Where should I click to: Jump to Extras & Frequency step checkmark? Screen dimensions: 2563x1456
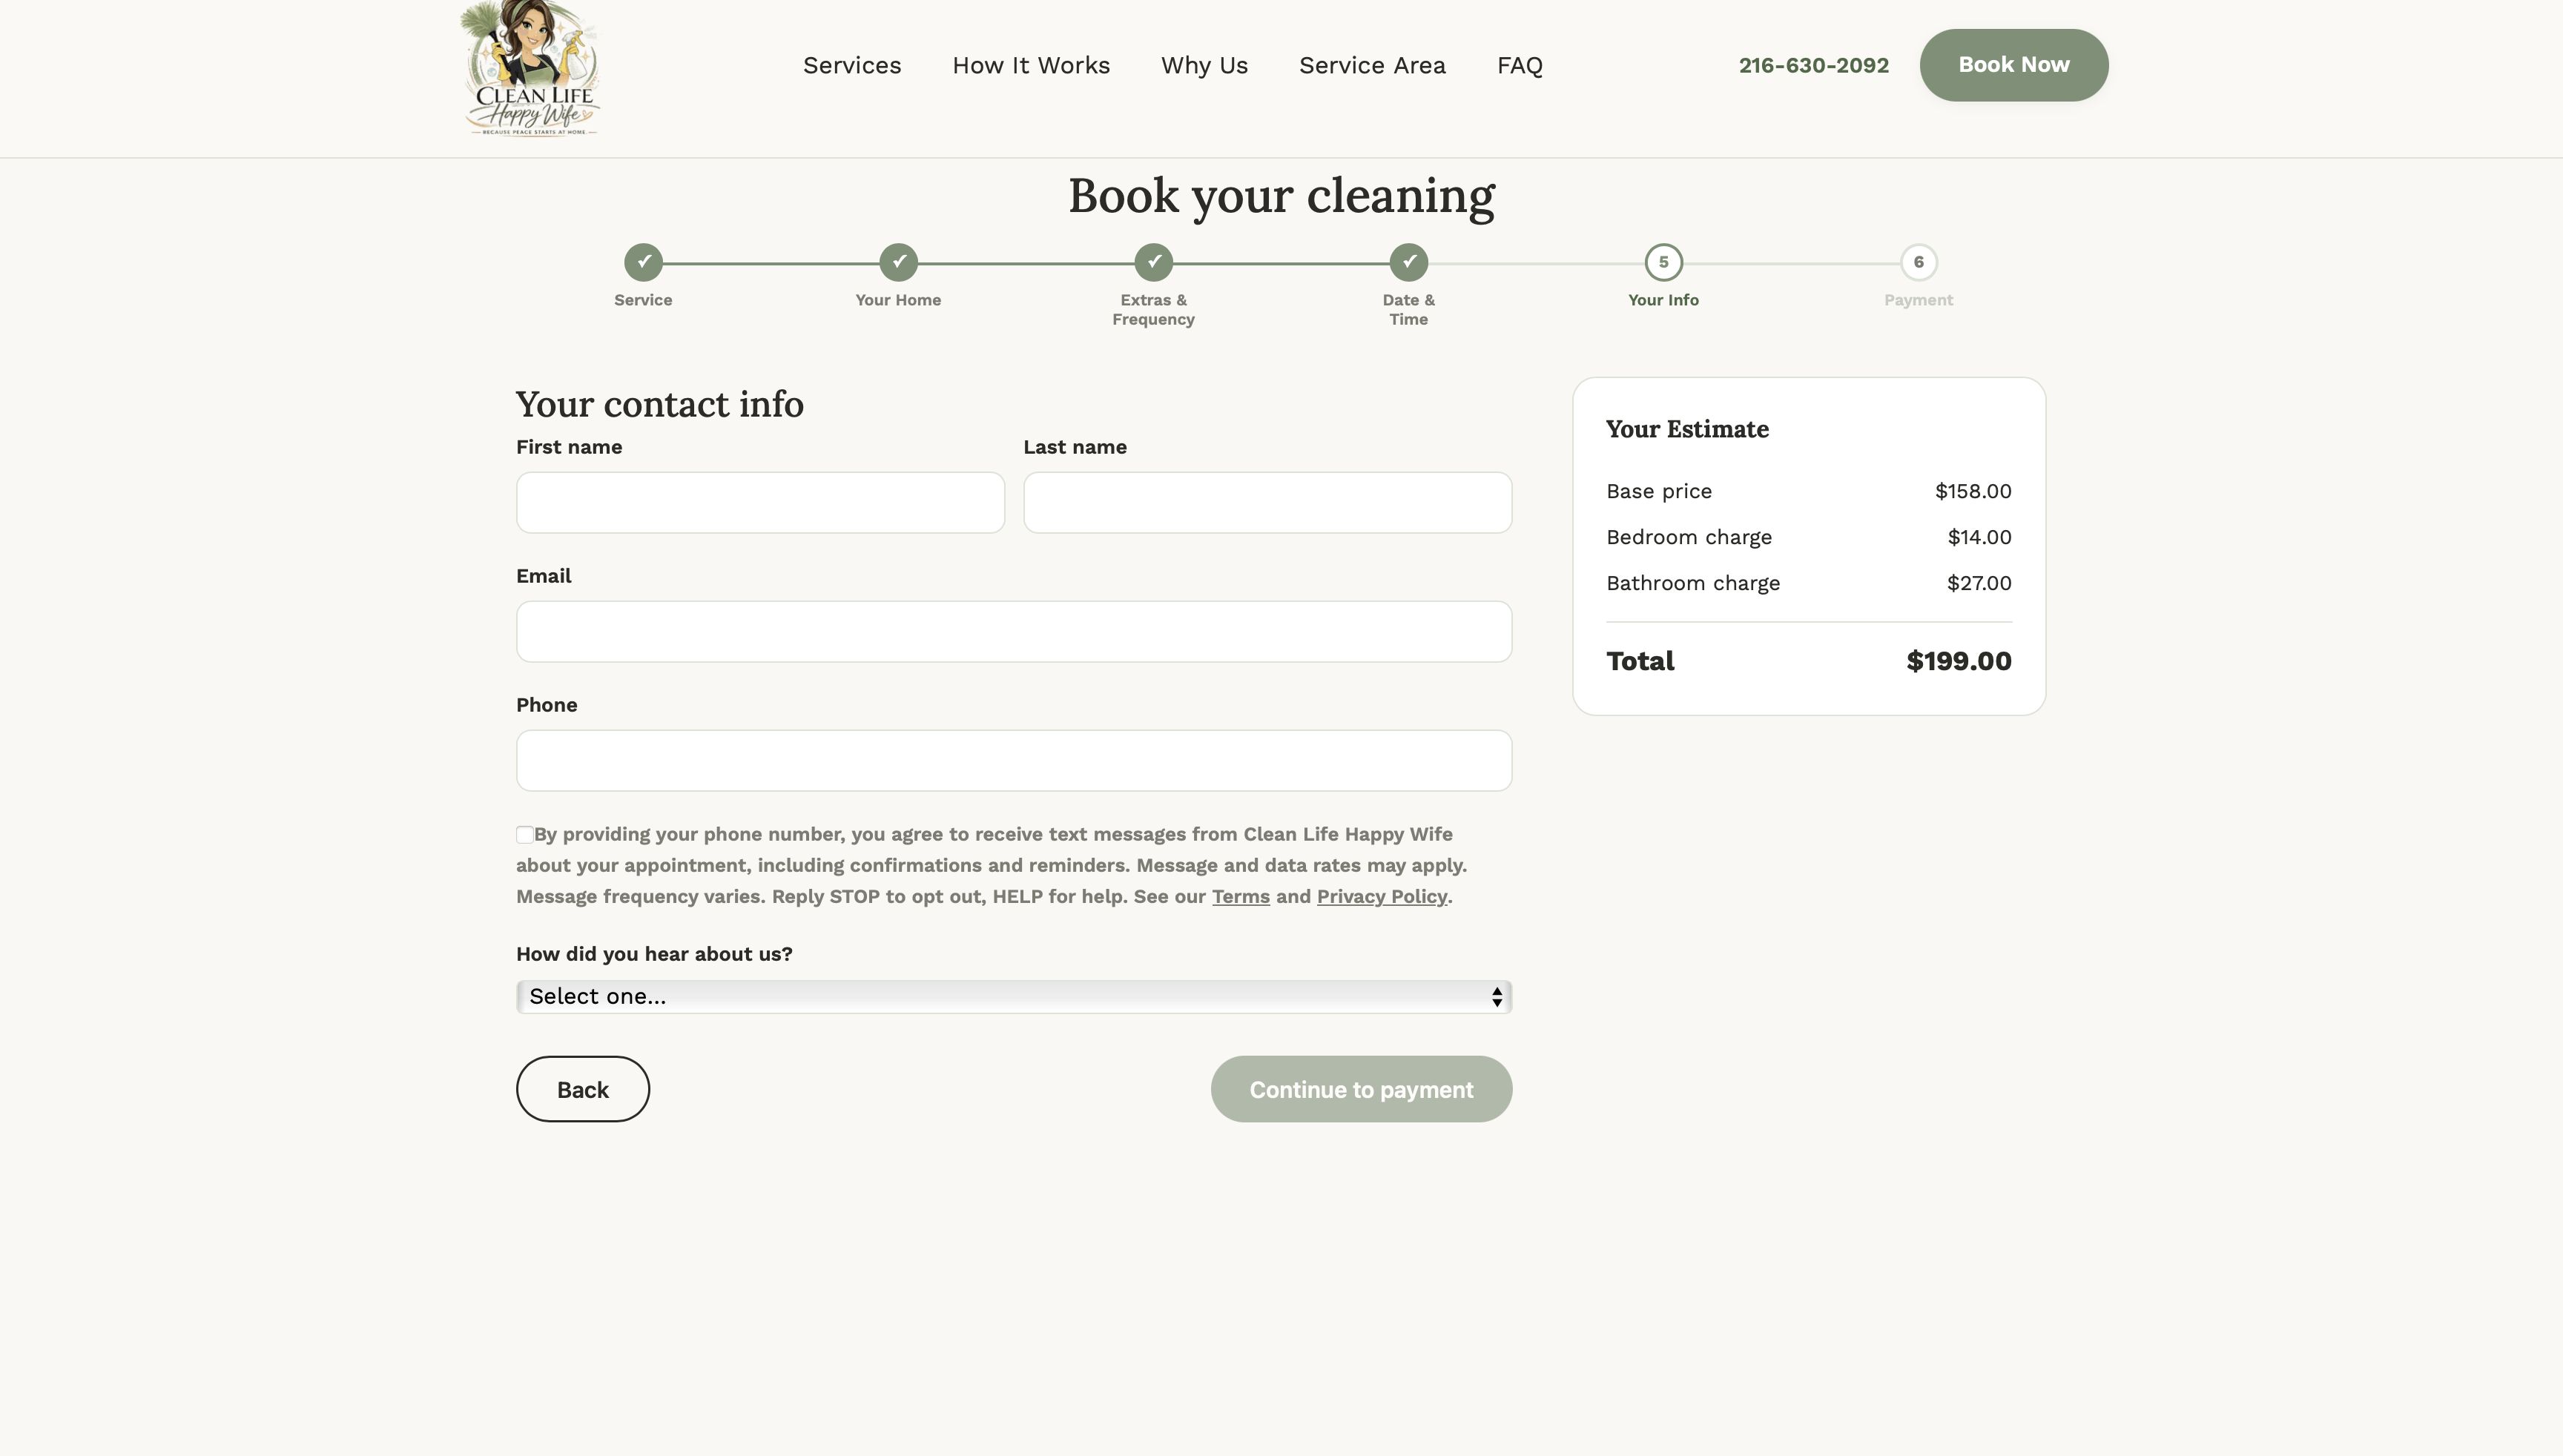(1153, 263)
